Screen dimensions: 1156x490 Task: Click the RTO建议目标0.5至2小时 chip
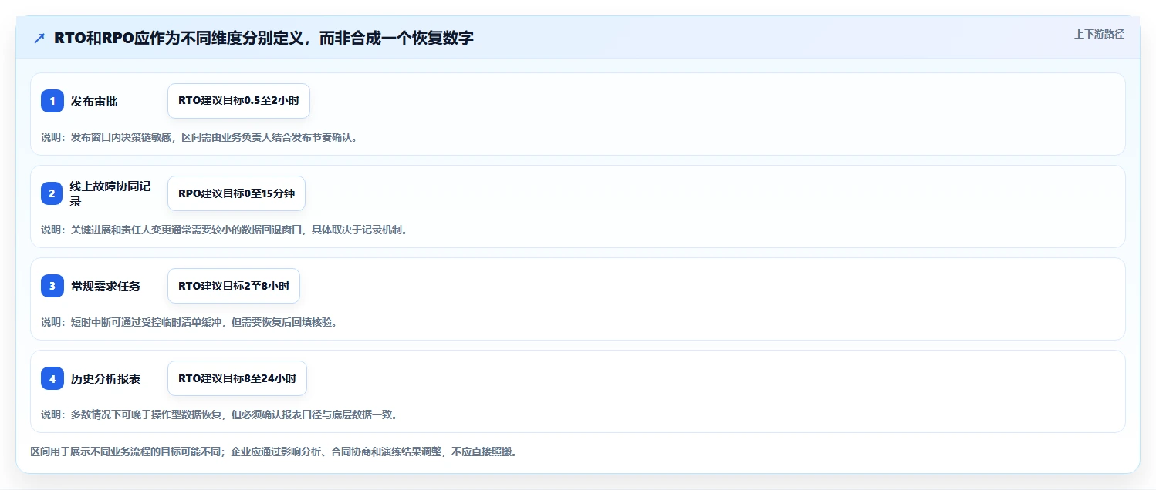(238, 101)
